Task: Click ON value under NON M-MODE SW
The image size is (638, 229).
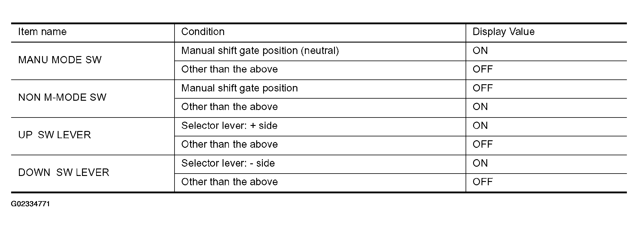Action: [480, 107]
